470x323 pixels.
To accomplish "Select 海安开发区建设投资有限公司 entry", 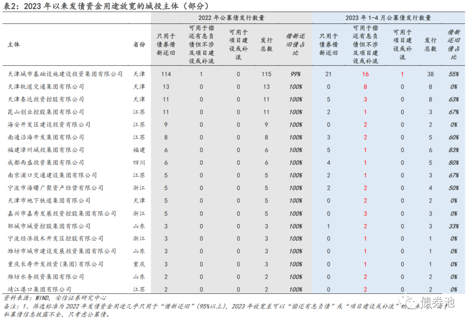I will pos(49,124).
